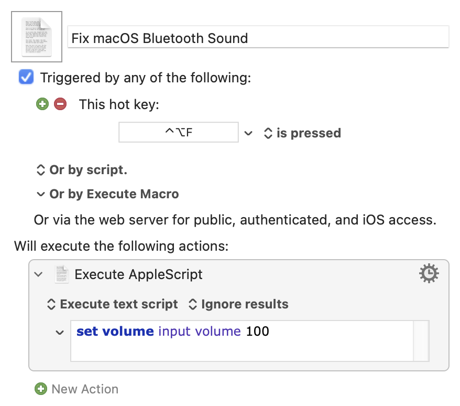Remove the hot key trigger with red minus

pyautogui.click(x=60, y=104)
